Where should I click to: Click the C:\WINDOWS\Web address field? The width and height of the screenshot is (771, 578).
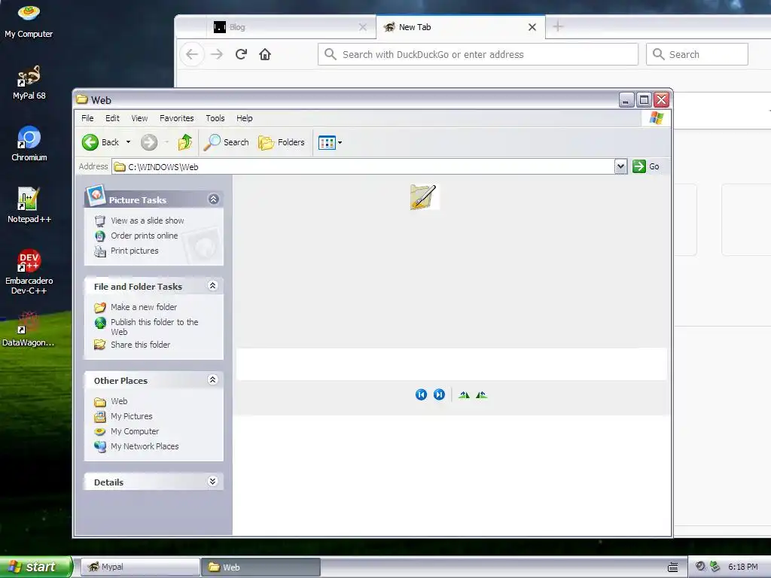364,166
